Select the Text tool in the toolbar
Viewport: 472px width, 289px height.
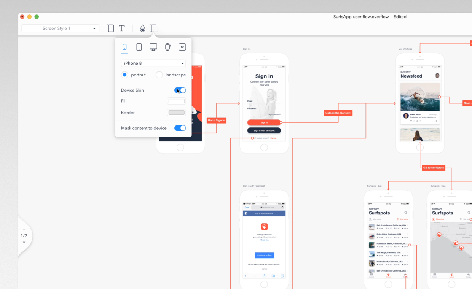[x=122, y=28]
